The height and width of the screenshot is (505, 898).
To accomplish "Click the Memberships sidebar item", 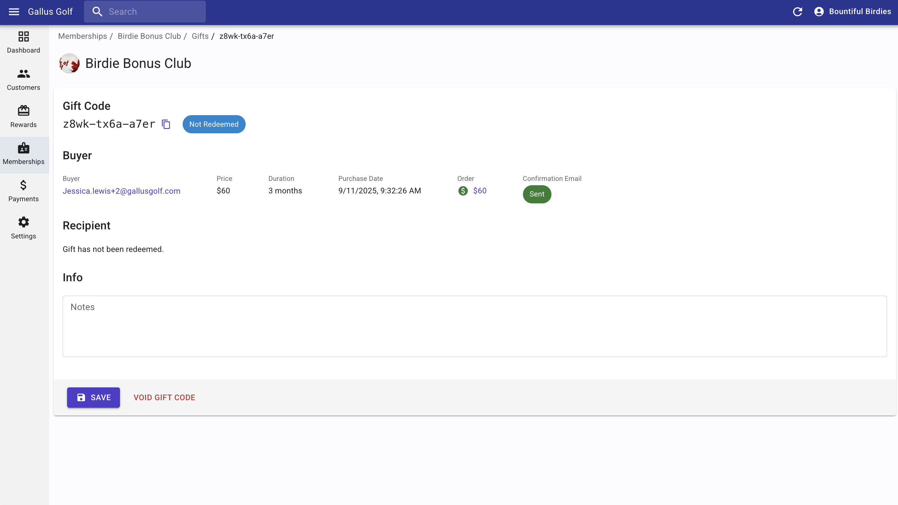I will point(24,154).
